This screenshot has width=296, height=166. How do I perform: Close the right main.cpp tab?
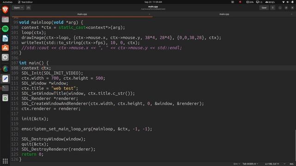pos(291,14)
